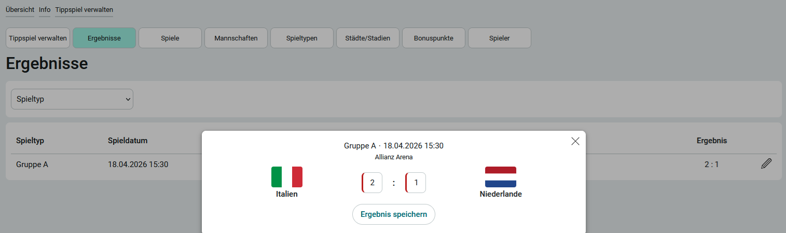Open the Spieler tab
786x233 pixels.
coord(500,38)
